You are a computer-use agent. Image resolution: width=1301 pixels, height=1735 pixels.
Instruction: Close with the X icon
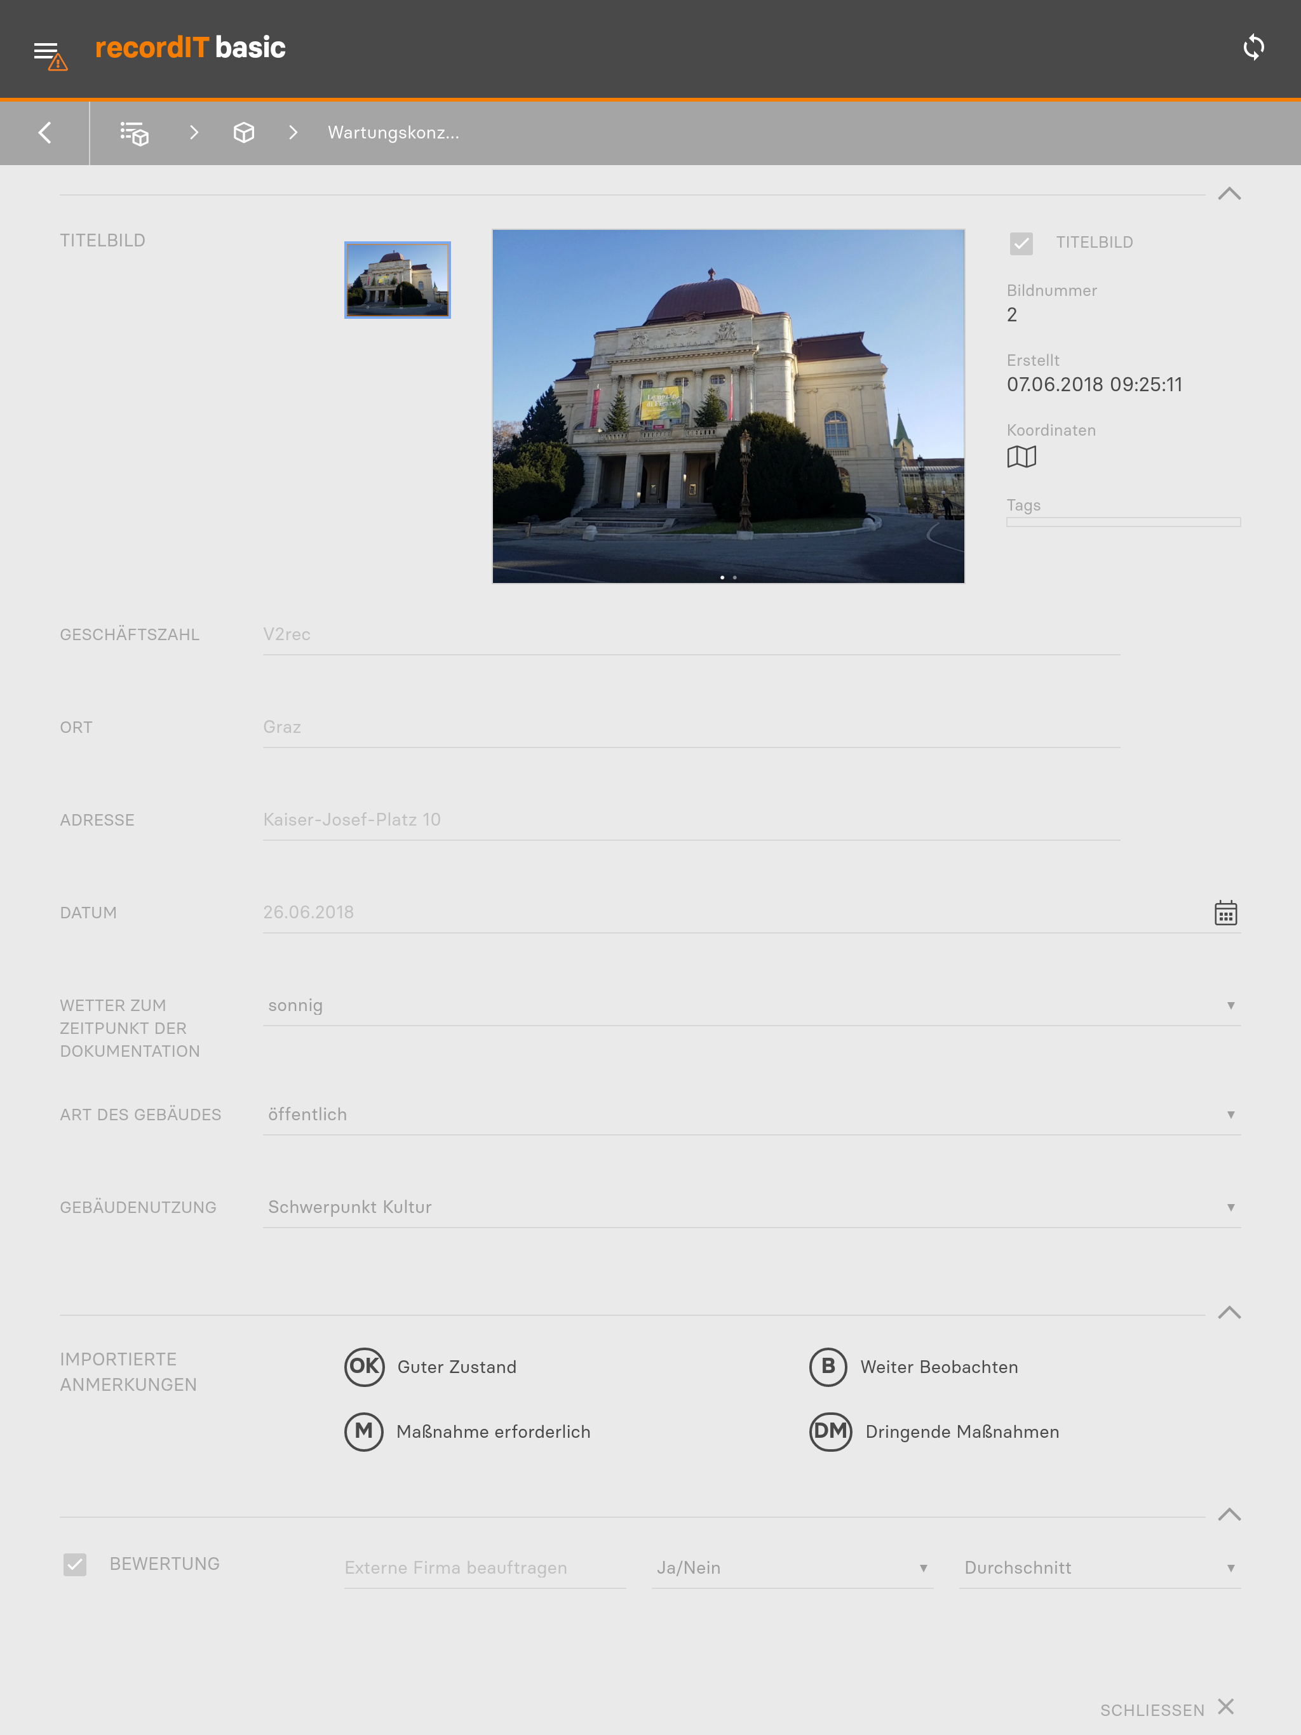1225,1706
